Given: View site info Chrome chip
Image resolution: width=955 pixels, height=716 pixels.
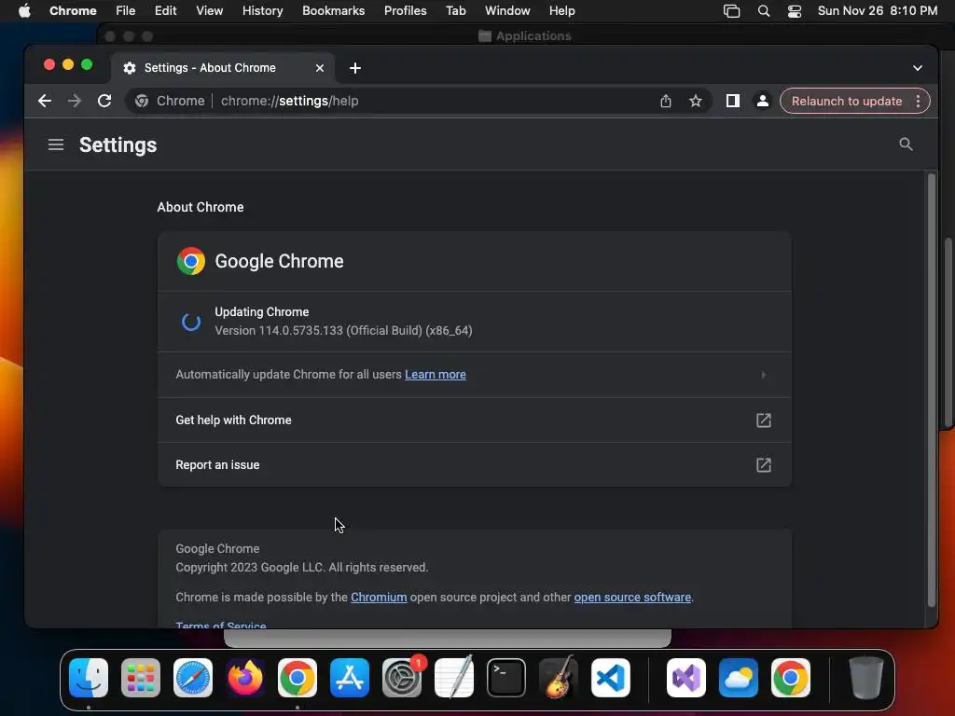Looking at the screenshot, I should coord(170,101).
